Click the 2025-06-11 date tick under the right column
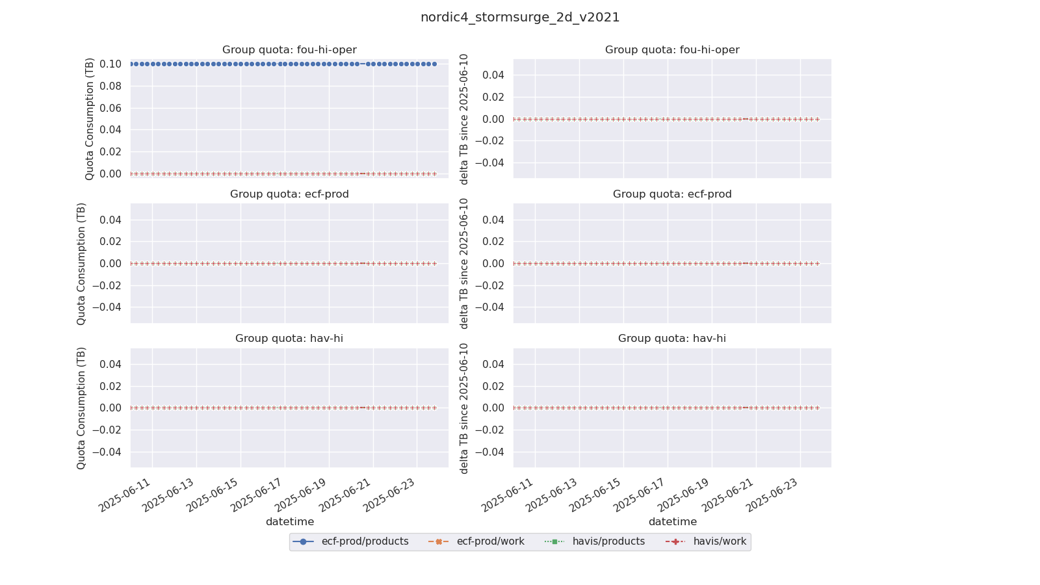Screen dimensions: 1040x585 508,495
